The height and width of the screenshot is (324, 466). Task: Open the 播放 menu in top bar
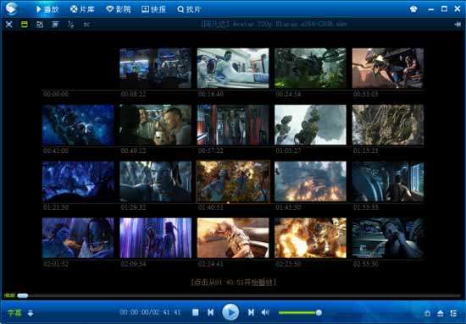coord(47,9)
